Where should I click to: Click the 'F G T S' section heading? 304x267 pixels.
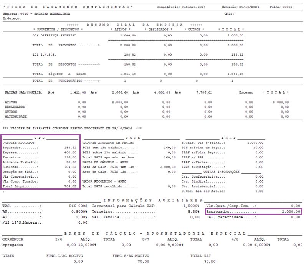(x=133, y=138)
